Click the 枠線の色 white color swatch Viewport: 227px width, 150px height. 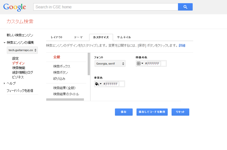163,63
